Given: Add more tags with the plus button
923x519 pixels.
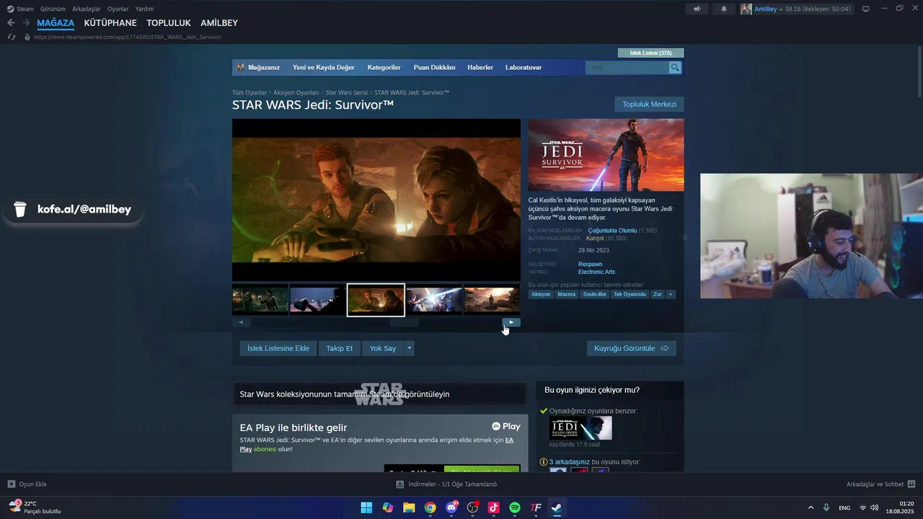Looking at the screenshot, I should 671,294.
